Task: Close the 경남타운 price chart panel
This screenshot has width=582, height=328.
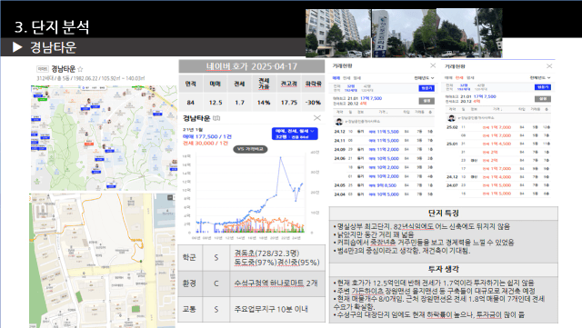Action: click(x=317, y=118)
